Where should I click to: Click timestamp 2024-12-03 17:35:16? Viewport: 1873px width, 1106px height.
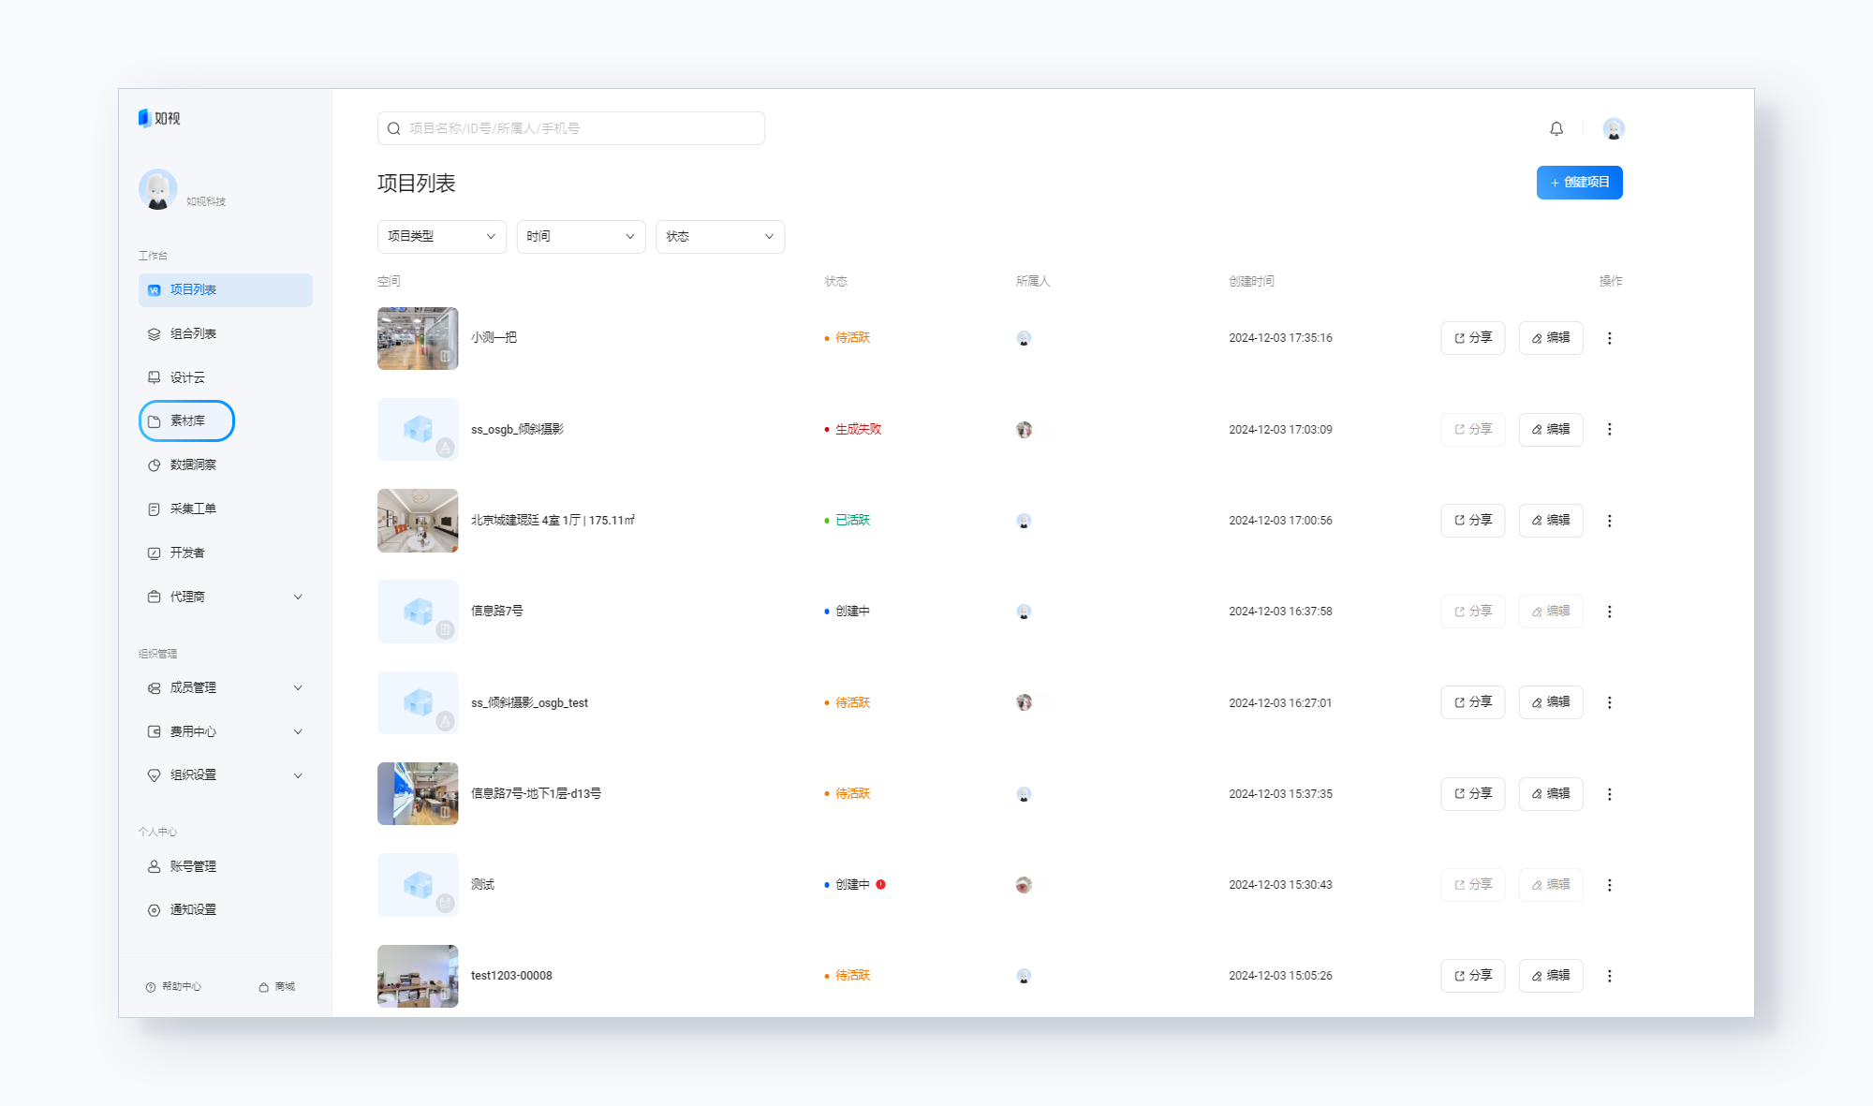(1280, 338)
